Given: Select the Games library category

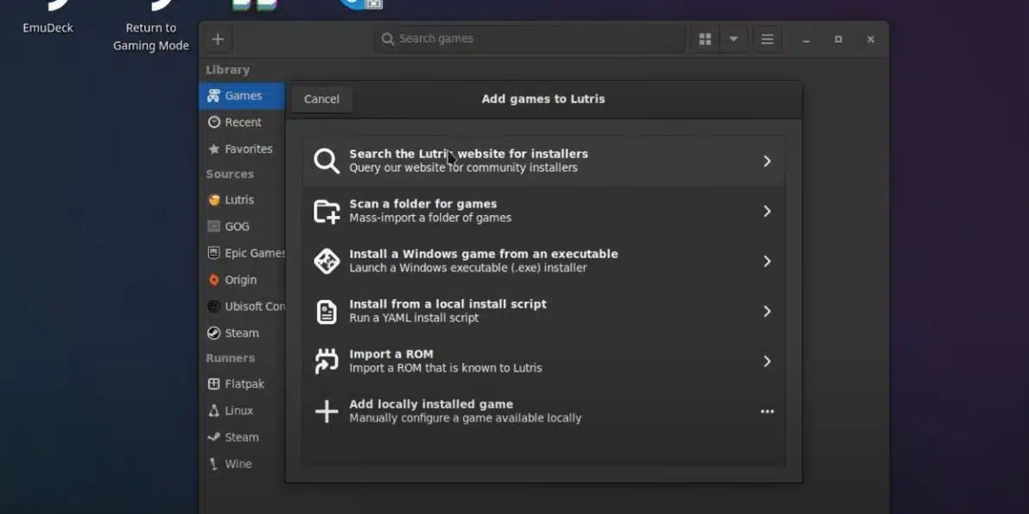Looking at the screenshot, I should pos(242,96).
